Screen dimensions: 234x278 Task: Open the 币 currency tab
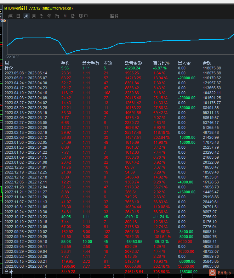(57, 16)
